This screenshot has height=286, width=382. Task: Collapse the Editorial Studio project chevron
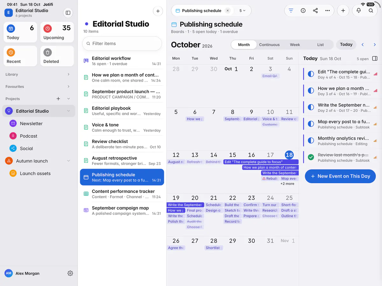[68, 111]
